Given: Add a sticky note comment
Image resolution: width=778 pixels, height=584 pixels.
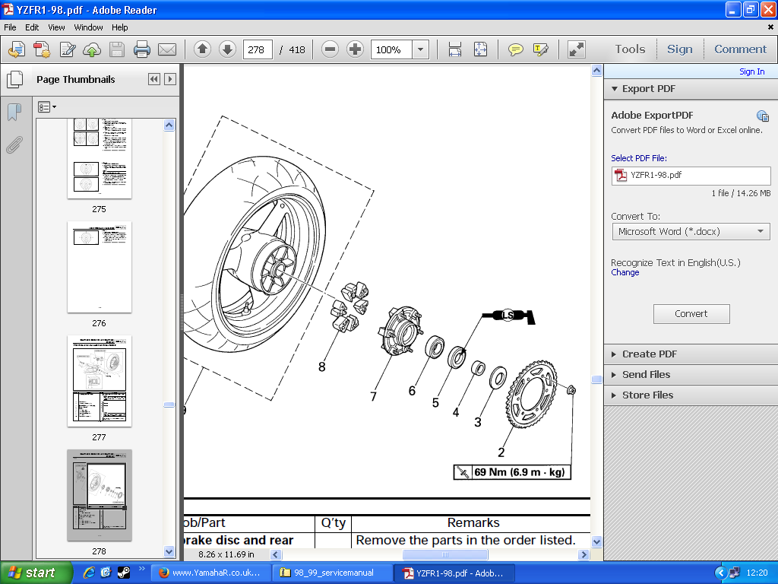Looking at the screenshot, I should click(x=516, y=50).
